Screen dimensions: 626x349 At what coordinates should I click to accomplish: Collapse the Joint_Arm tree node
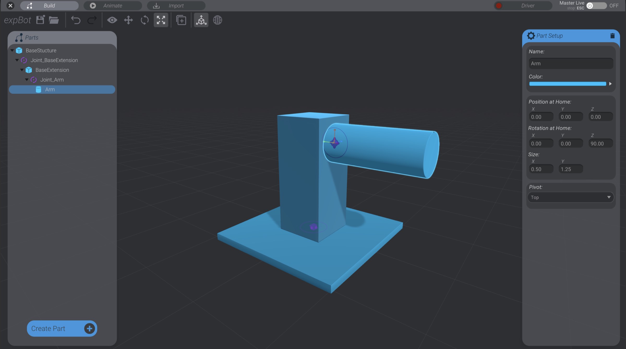27,79
